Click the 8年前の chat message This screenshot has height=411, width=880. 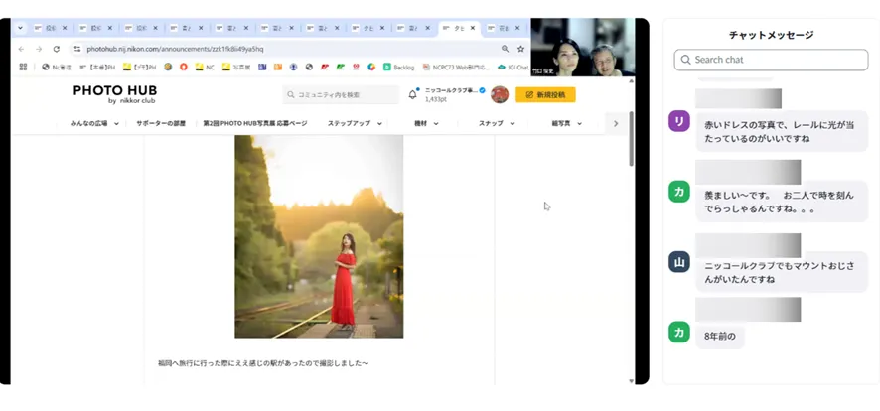pyautogui.click(x=719, y=337)
